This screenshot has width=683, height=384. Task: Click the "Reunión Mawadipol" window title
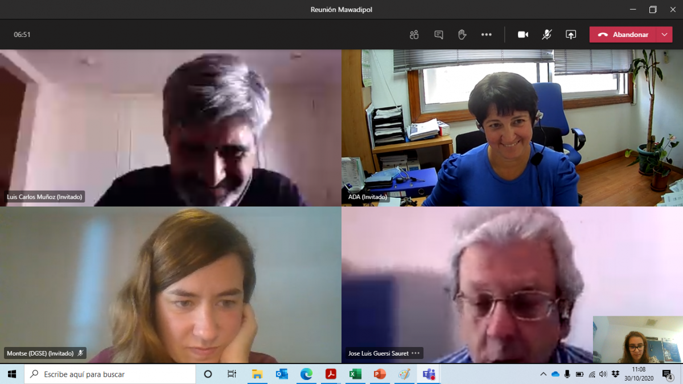pos(341,10)
